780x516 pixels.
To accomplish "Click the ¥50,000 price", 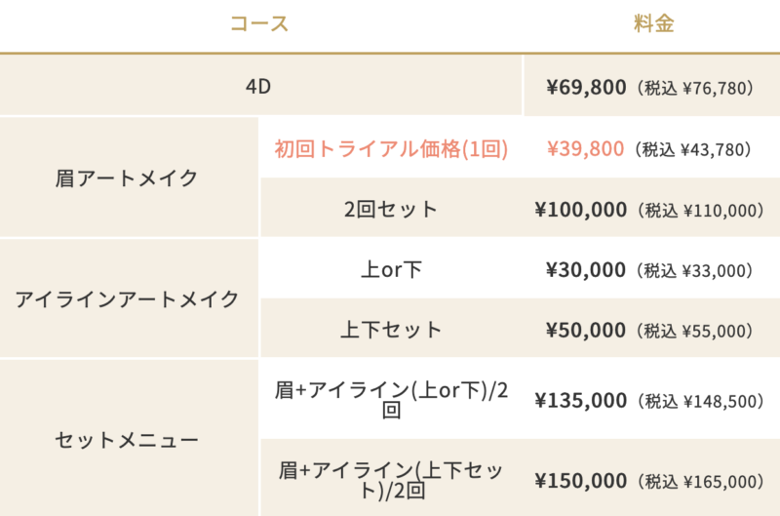I will [586, 330].
